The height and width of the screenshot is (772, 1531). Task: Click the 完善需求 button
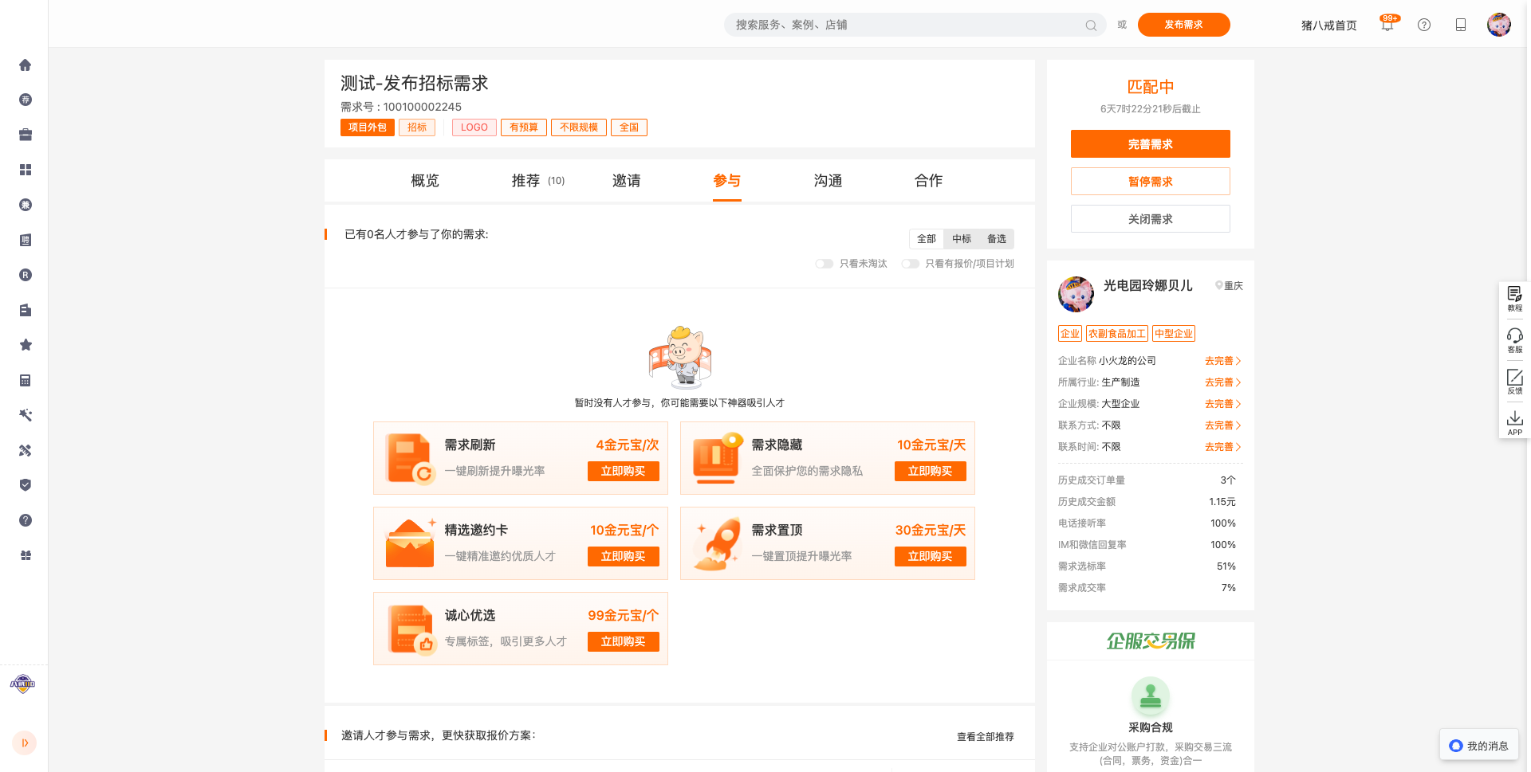click(1151, 144)
